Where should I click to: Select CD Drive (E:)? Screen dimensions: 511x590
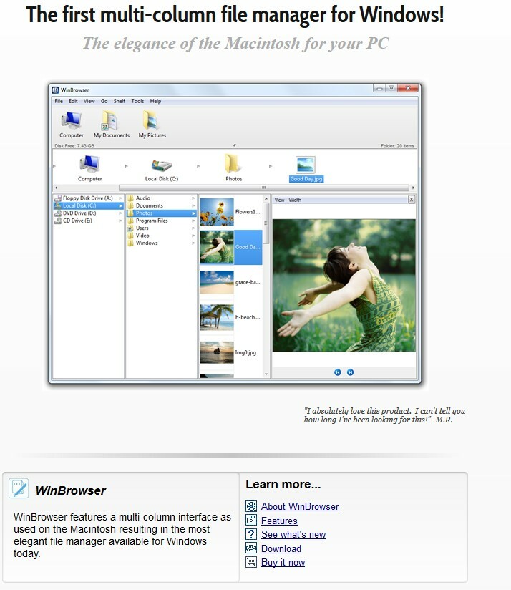pyautogui.click(x=88, y=221)
